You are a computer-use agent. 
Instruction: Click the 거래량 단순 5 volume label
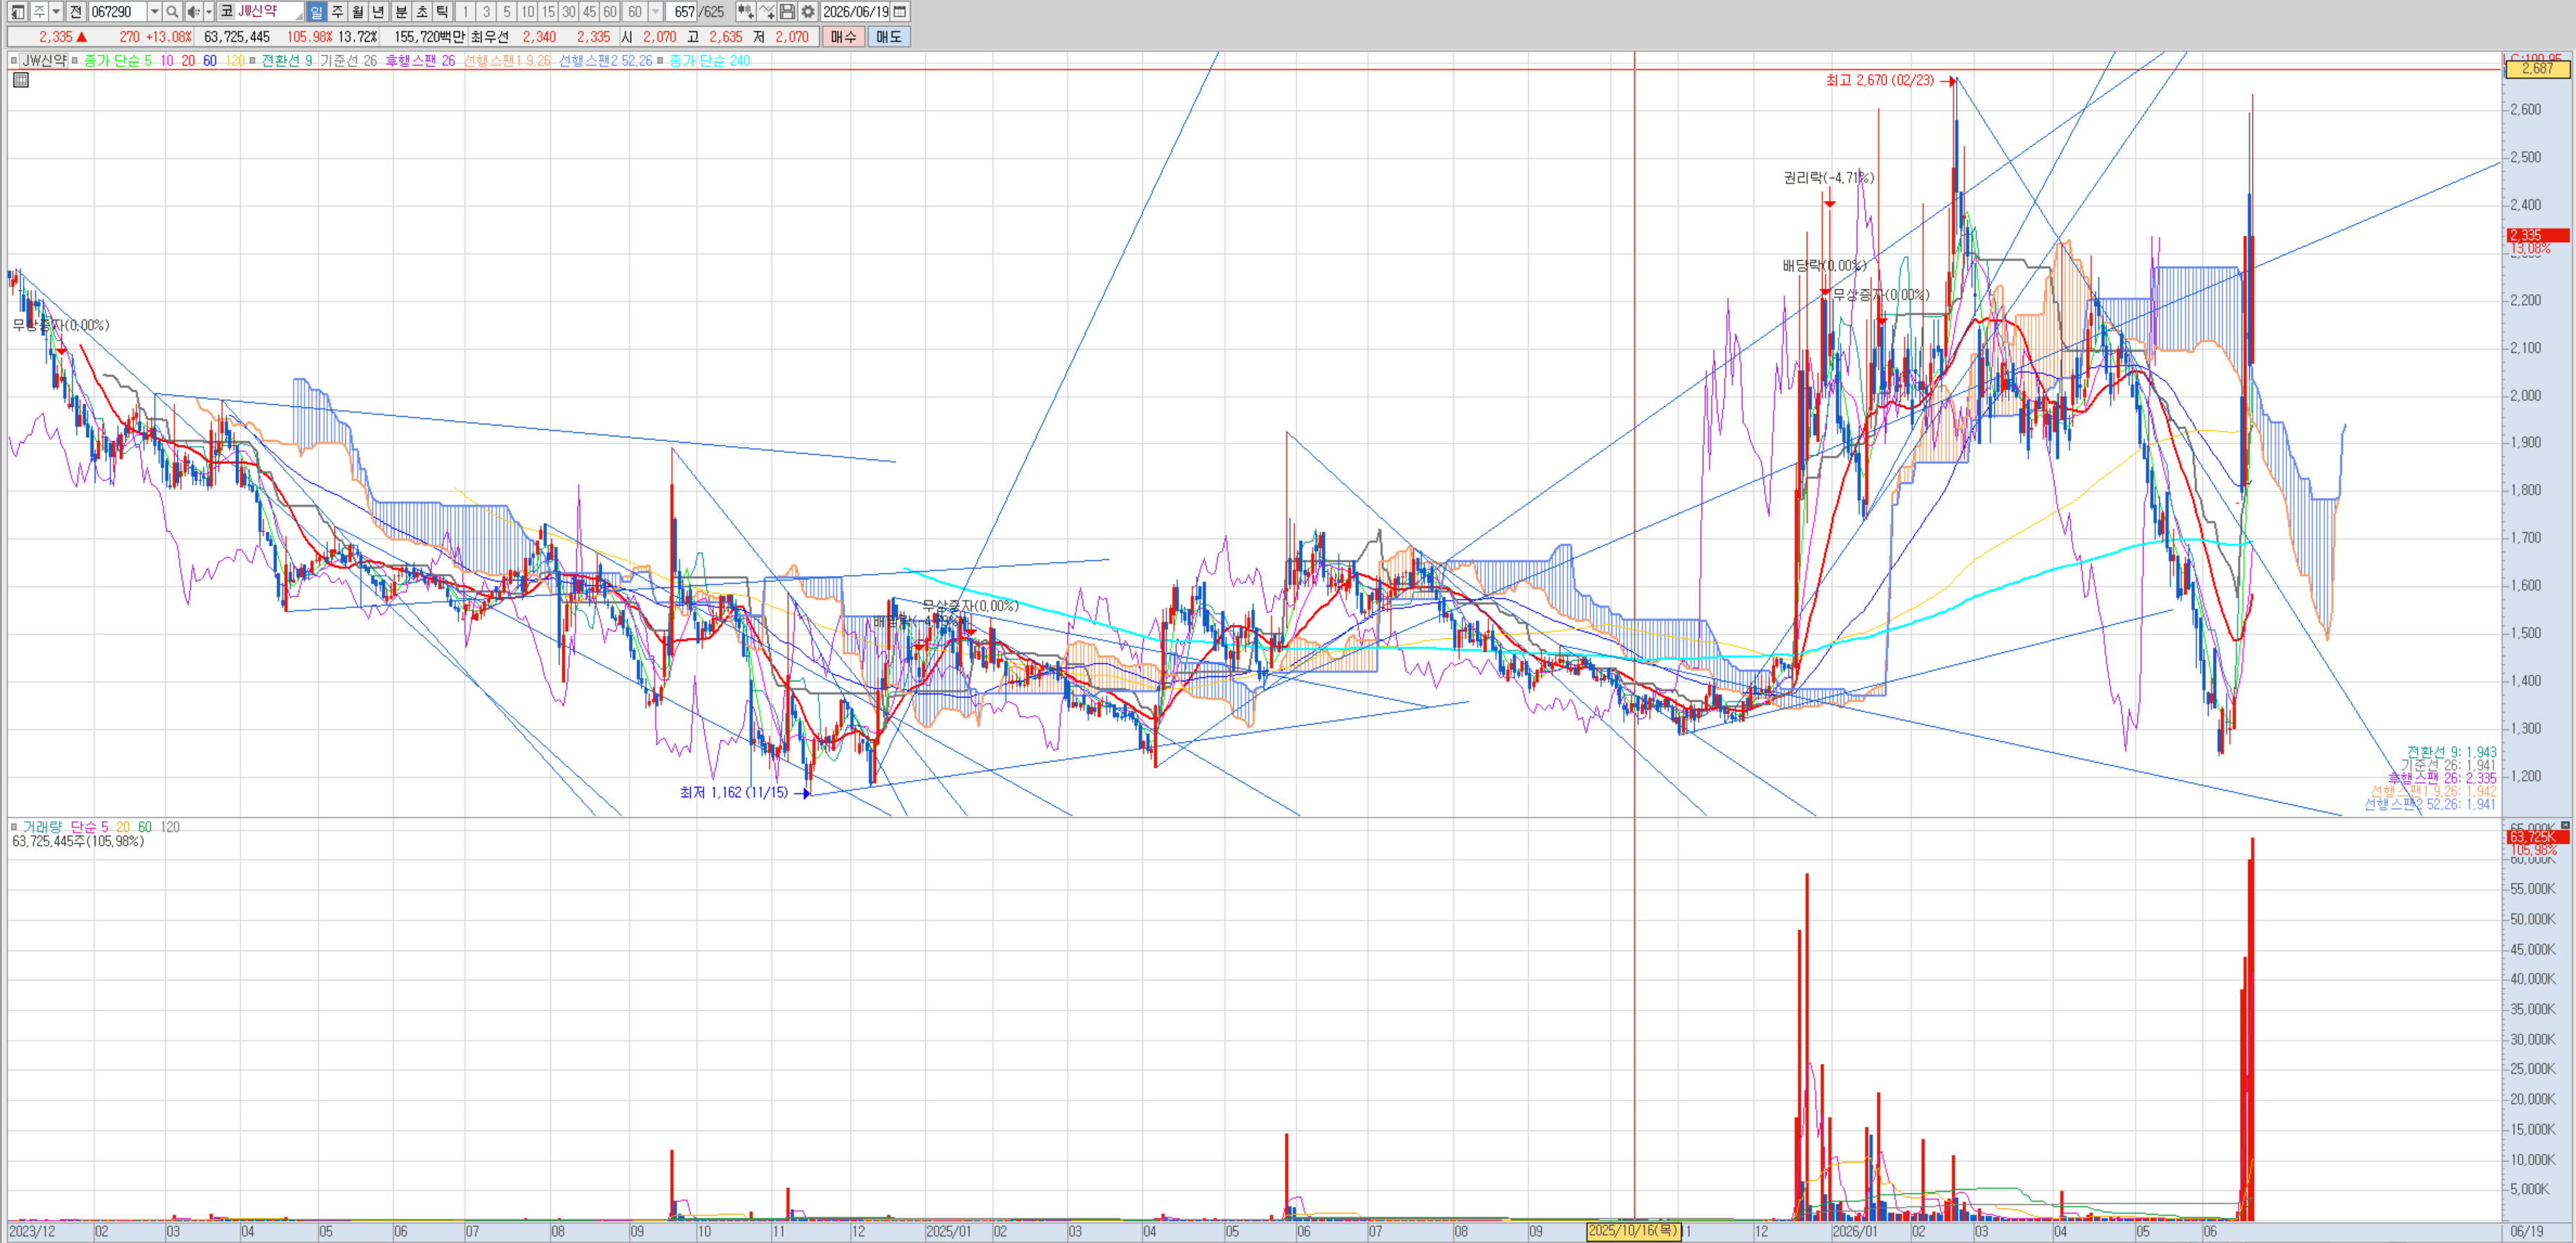tap(65, 827)
